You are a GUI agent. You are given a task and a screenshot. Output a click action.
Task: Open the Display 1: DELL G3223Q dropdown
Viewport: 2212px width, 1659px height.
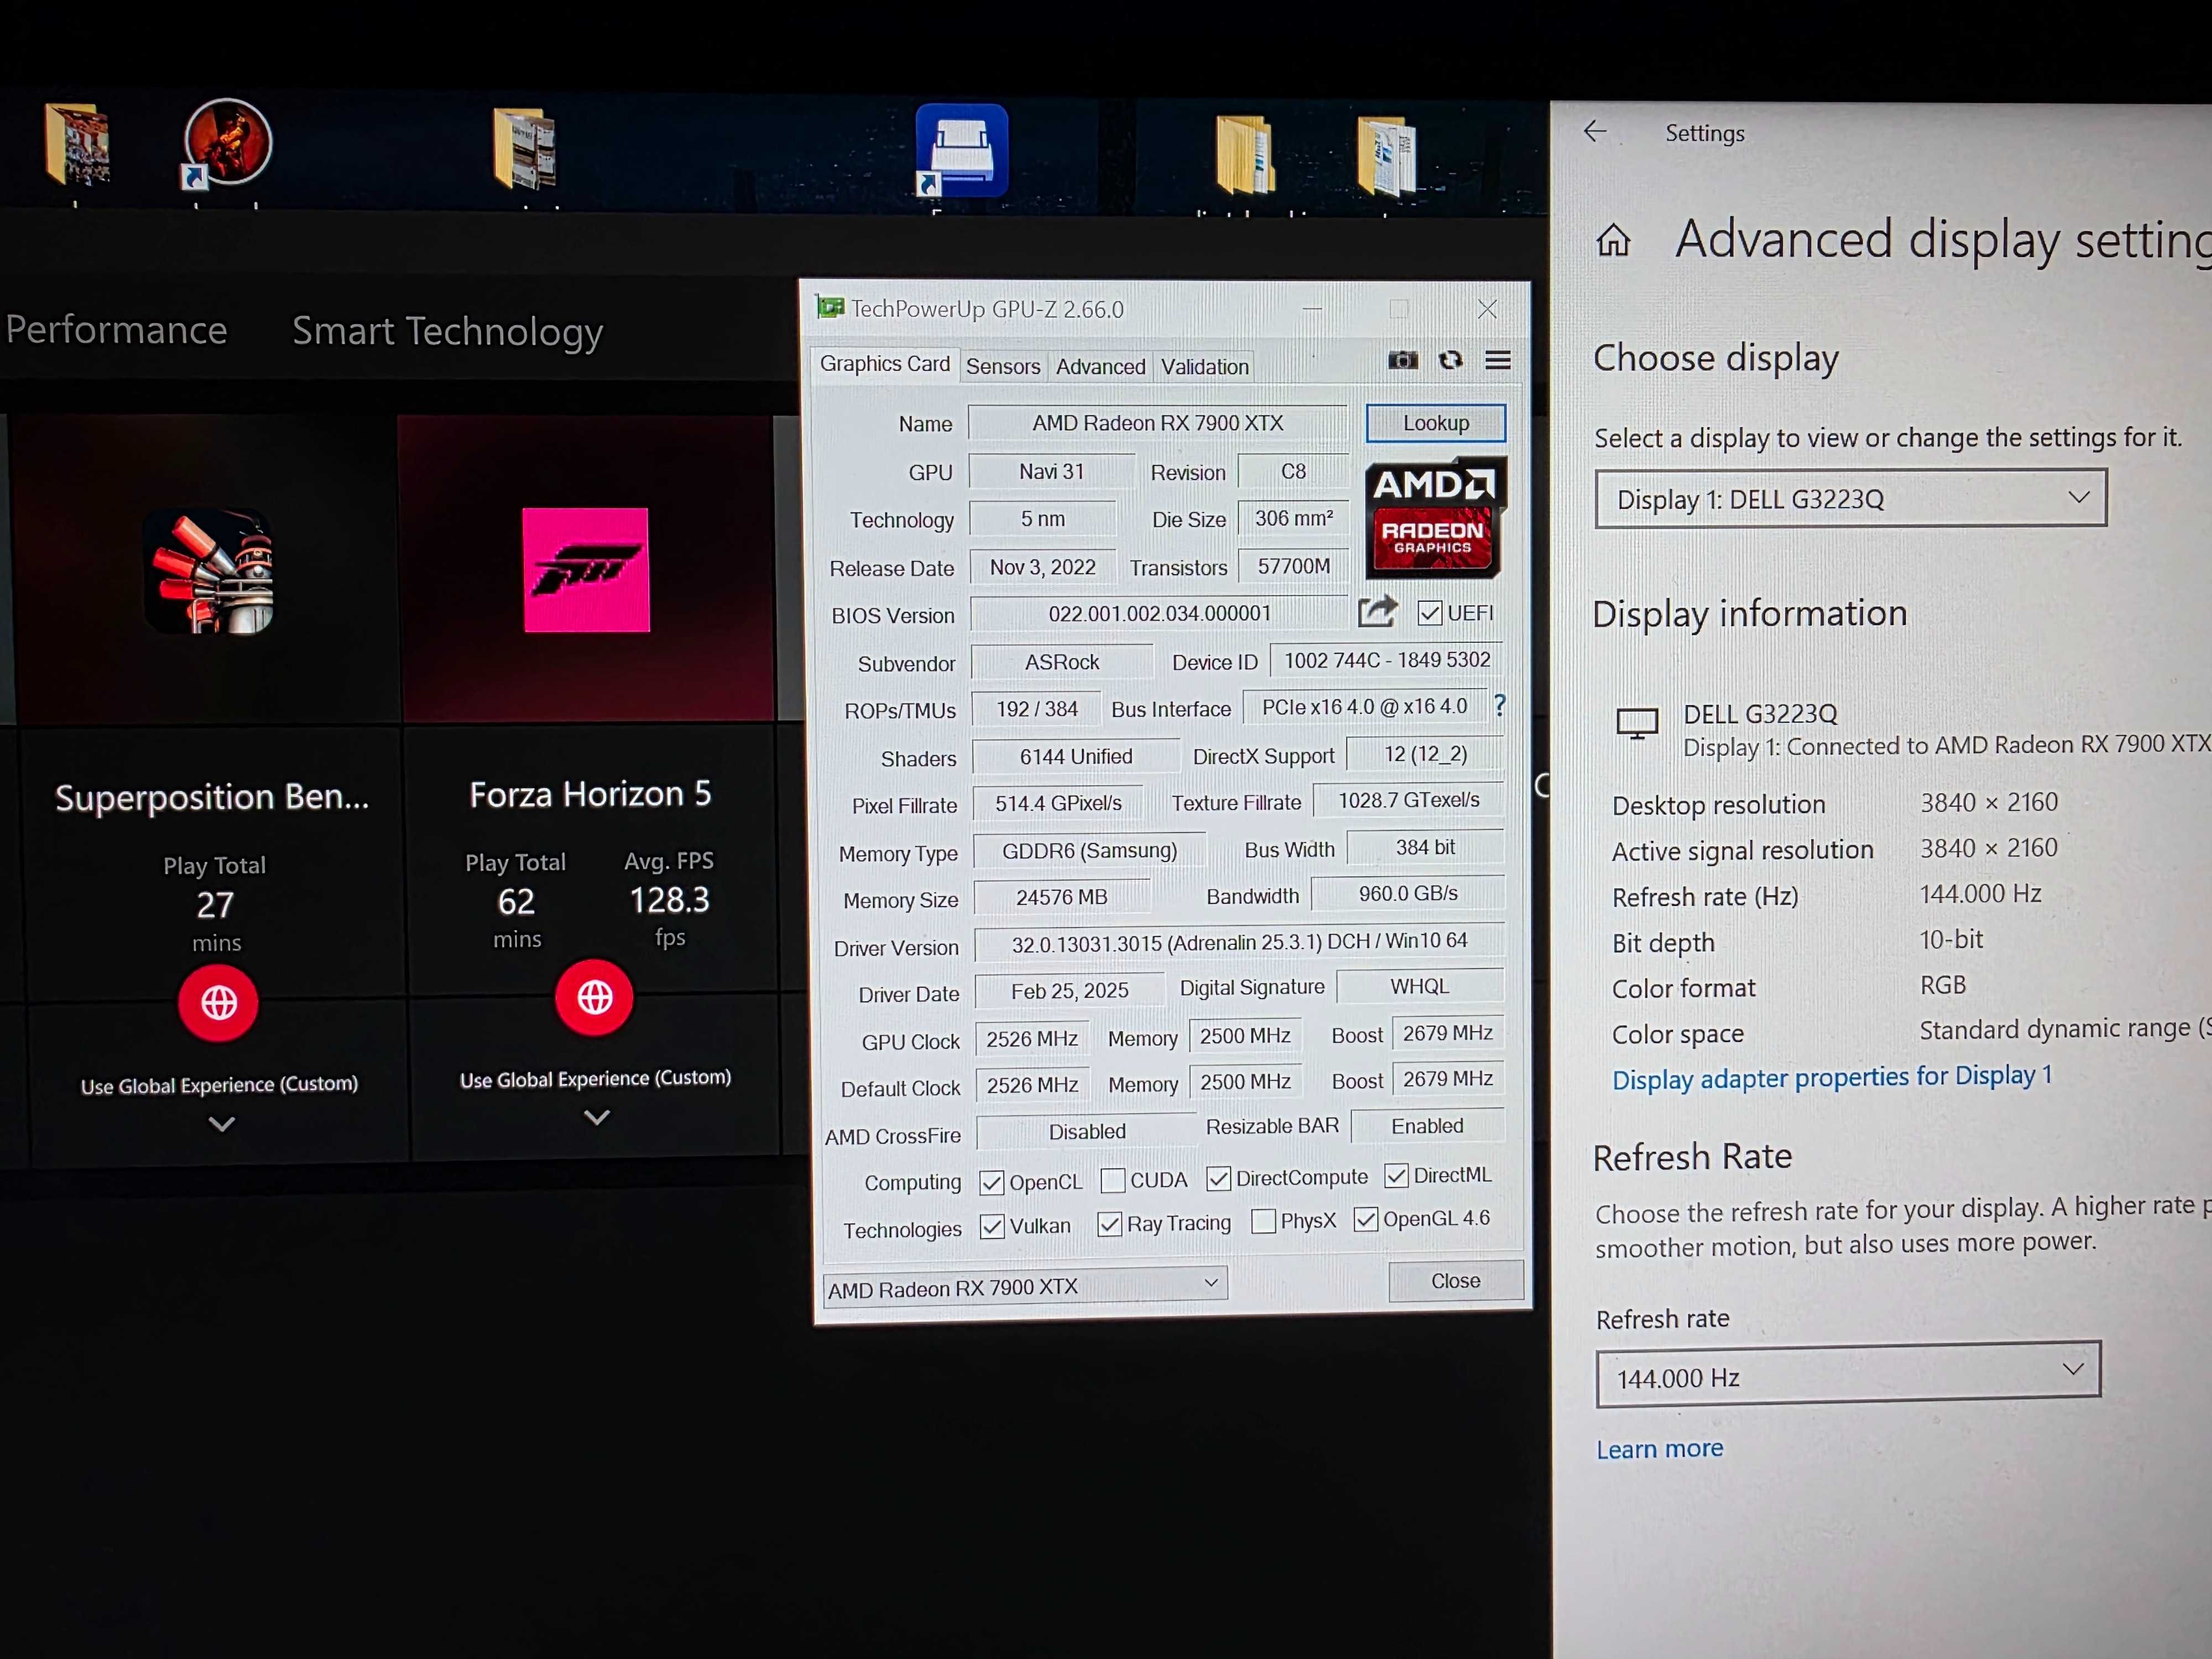[1850, 498]
